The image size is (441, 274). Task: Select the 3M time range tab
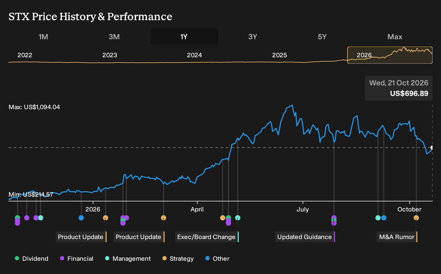tap(114, 37)
